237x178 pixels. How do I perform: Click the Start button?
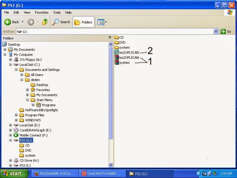coord(12,173)
